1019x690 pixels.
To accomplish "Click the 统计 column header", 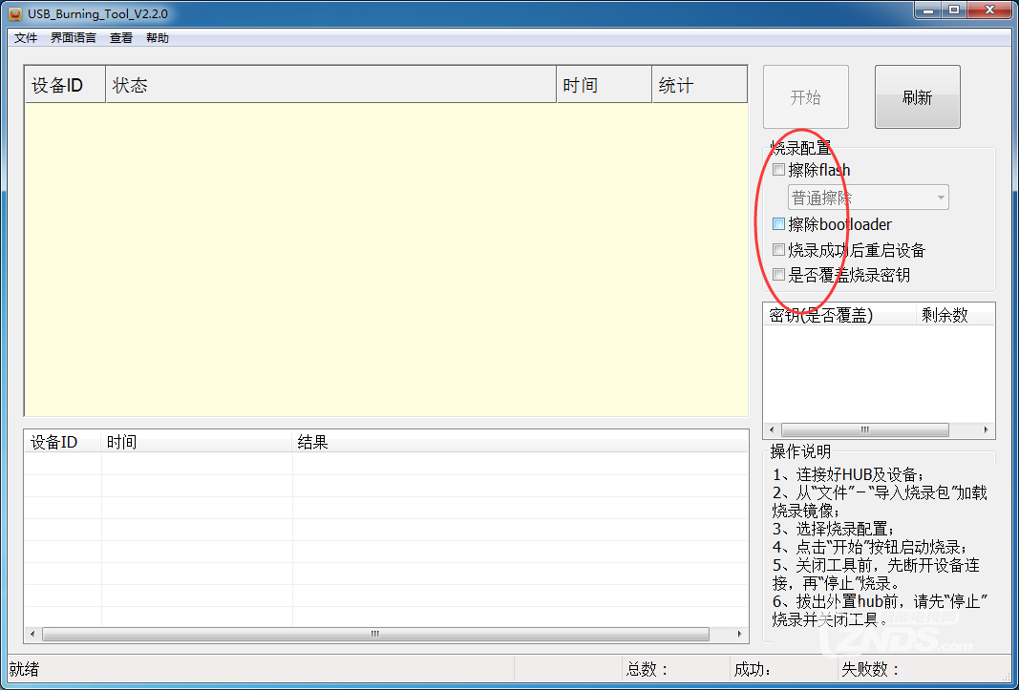I will pyautogui.click(x=699, y=85).
